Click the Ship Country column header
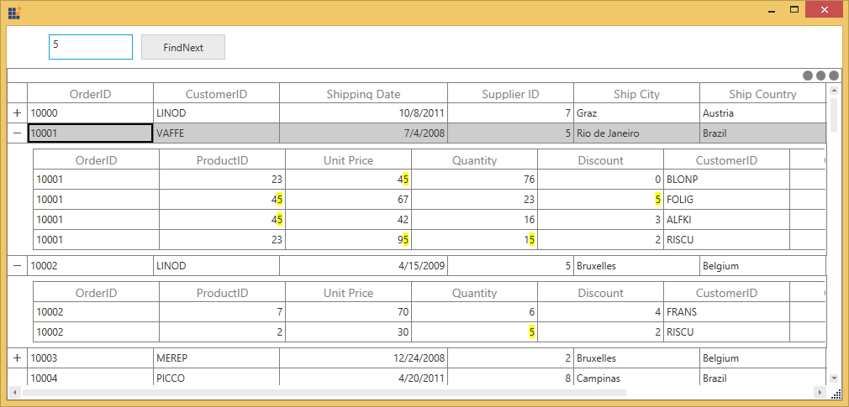The height and width of the screenshot is (407, 849). tap(763, 93)
